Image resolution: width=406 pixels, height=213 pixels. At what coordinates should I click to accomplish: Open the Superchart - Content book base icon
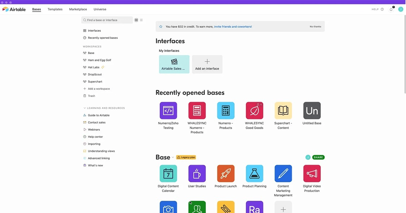pyautogui.click(x=283, y=110)
